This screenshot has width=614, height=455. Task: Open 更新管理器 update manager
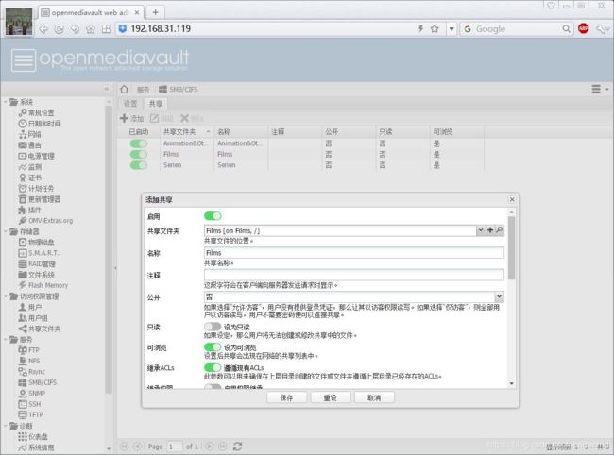40,199
